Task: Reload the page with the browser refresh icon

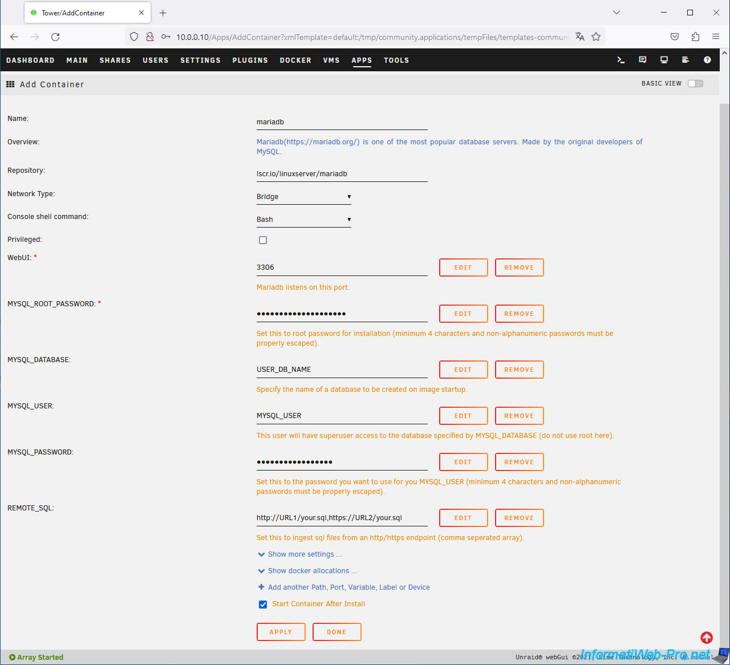Action: 55,37
